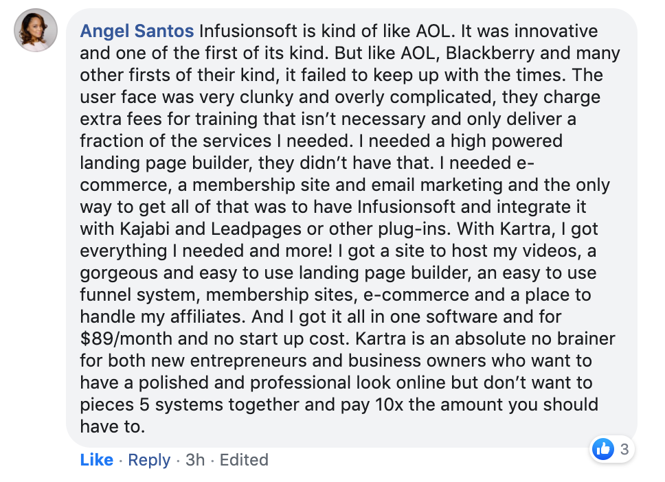Reply to Angel Santos's comment
Screen dimensions: 665x482
click(x=149, y=459)
